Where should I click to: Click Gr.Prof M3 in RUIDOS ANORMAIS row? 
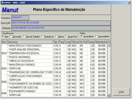pos(83,57)
